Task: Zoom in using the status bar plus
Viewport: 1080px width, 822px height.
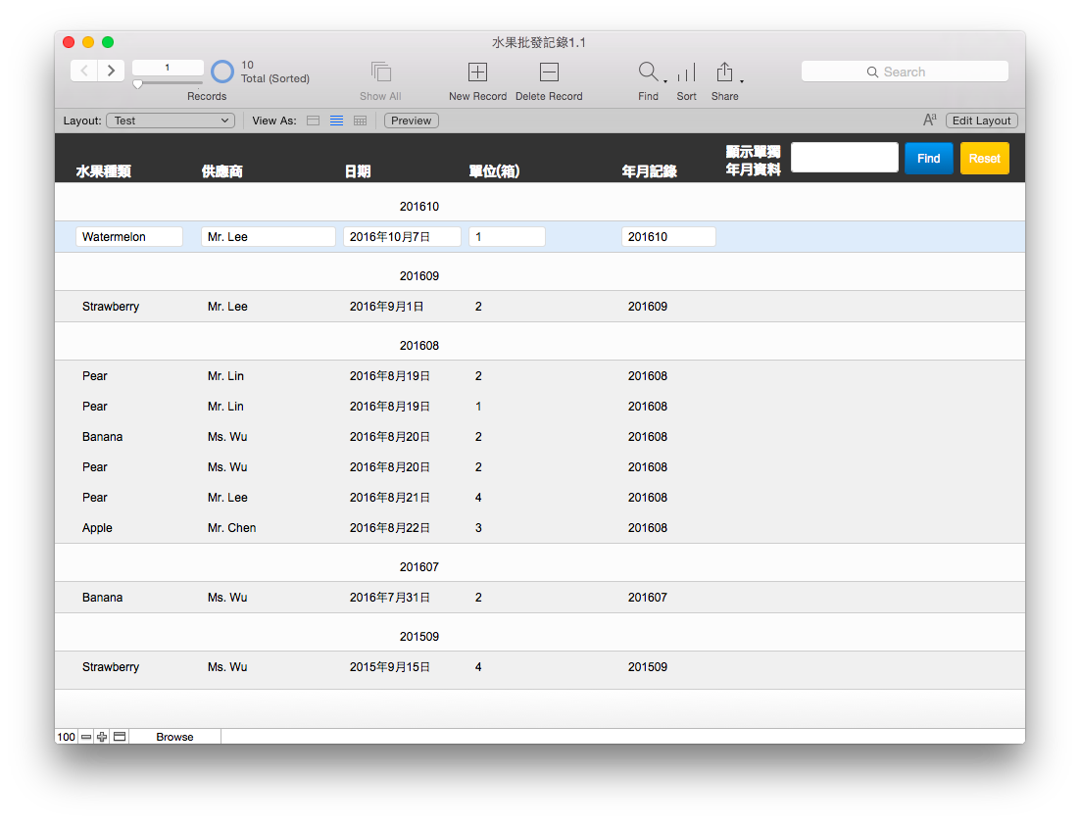Action: coord(102,737)
